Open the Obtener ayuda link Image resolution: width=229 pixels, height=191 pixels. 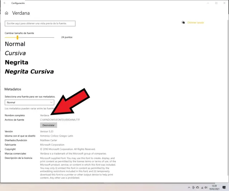pyautogui.click(x=195, y=23)
